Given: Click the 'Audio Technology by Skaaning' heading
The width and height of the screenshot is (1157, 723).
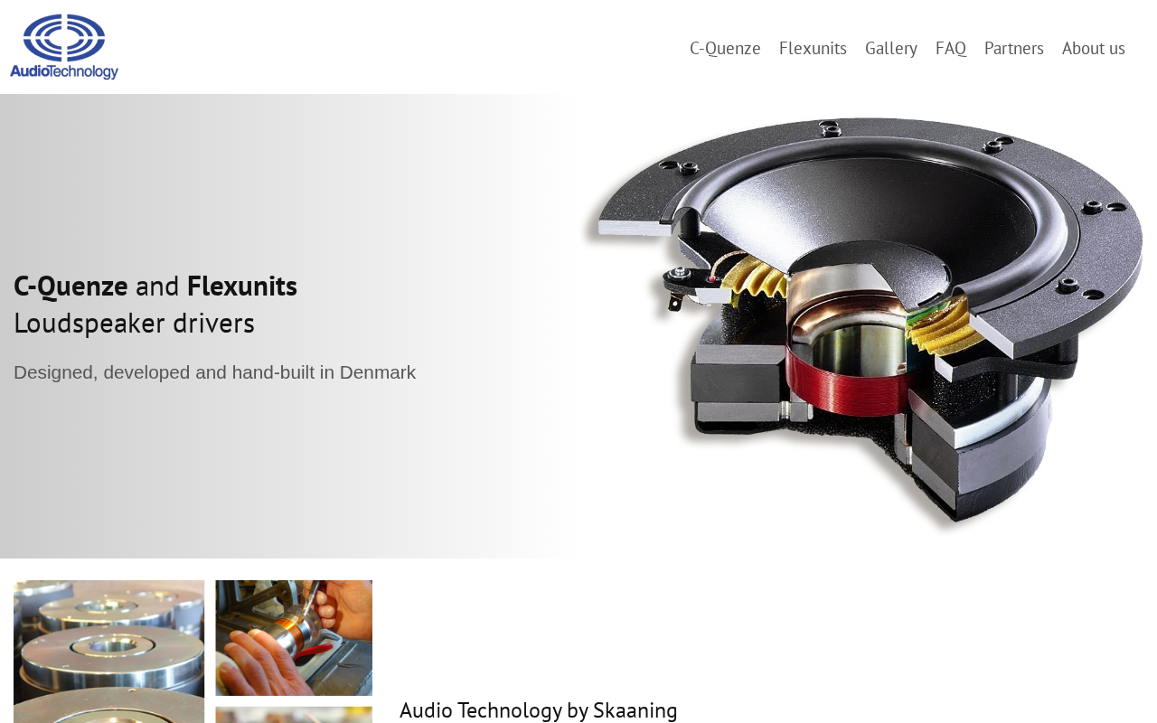Looking at the screenshot, I should pos(539,709).
